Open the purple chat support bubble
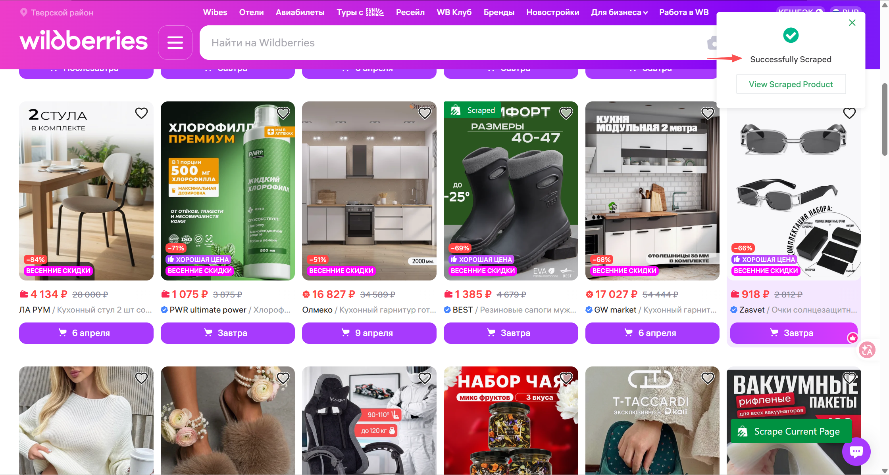Image resolution: width=889 pixels, height=475 pixels. (856, 451)
